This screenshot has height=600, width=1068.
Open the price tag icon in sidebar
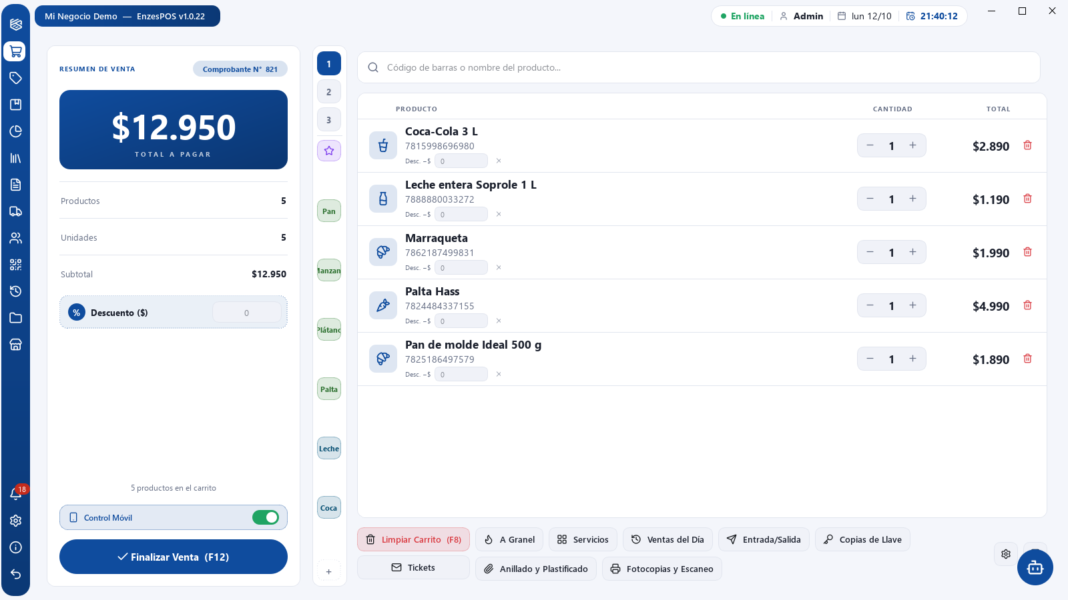coord(15,78)
